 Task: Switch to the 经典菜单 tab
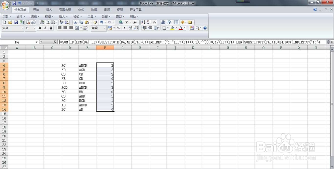click(20, 10)
